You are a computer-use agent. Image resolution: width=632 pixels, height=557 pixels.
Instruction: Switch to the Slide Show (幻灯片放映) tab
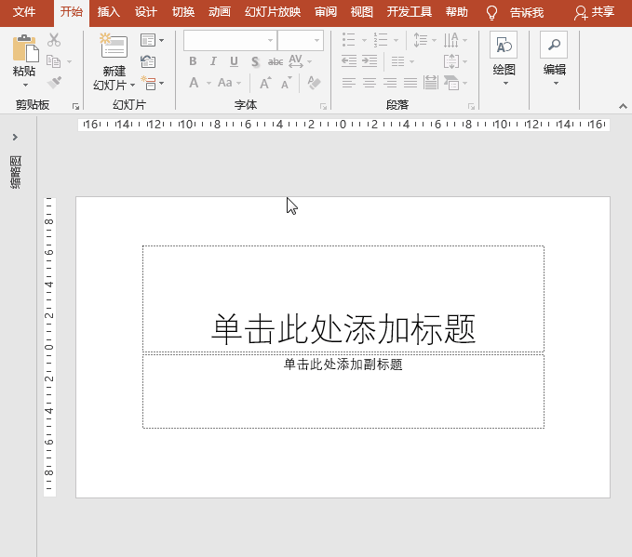[x=273, y=12]
